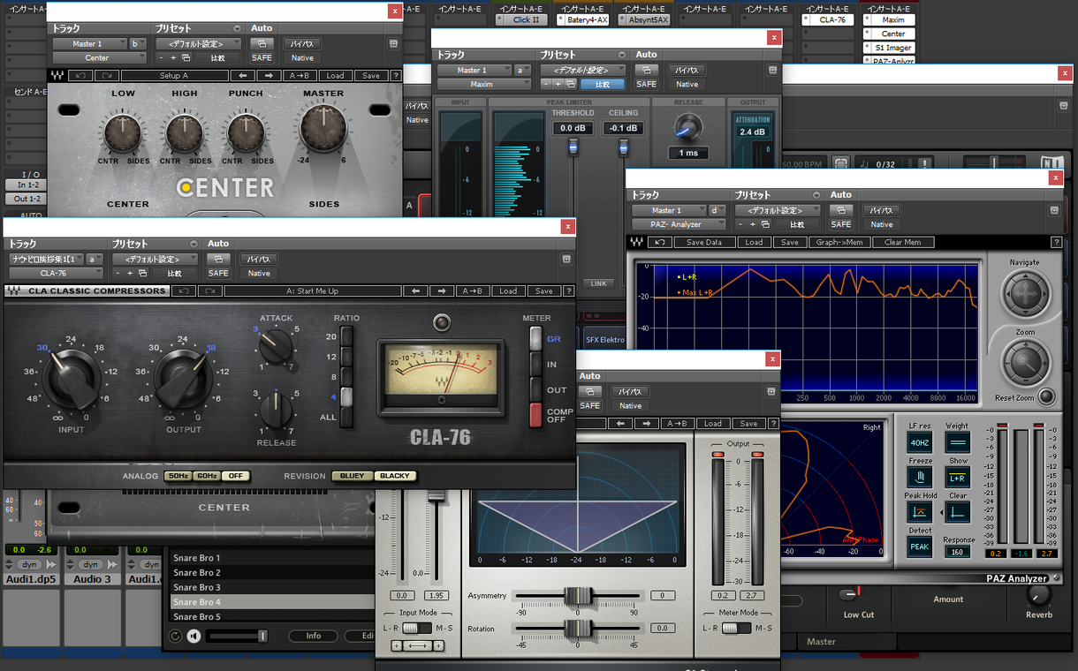Viewport: 1078px width, 671px height.
Task: Click next preset arrow in S1 Imager toolbar
Action: tap(647, 423)
